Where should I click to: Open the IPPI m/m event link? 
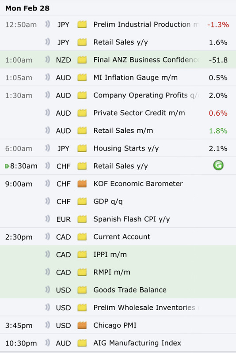pos(110,255)
